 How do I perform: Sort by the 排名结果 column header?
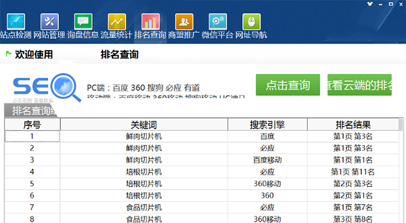point(353,125)
